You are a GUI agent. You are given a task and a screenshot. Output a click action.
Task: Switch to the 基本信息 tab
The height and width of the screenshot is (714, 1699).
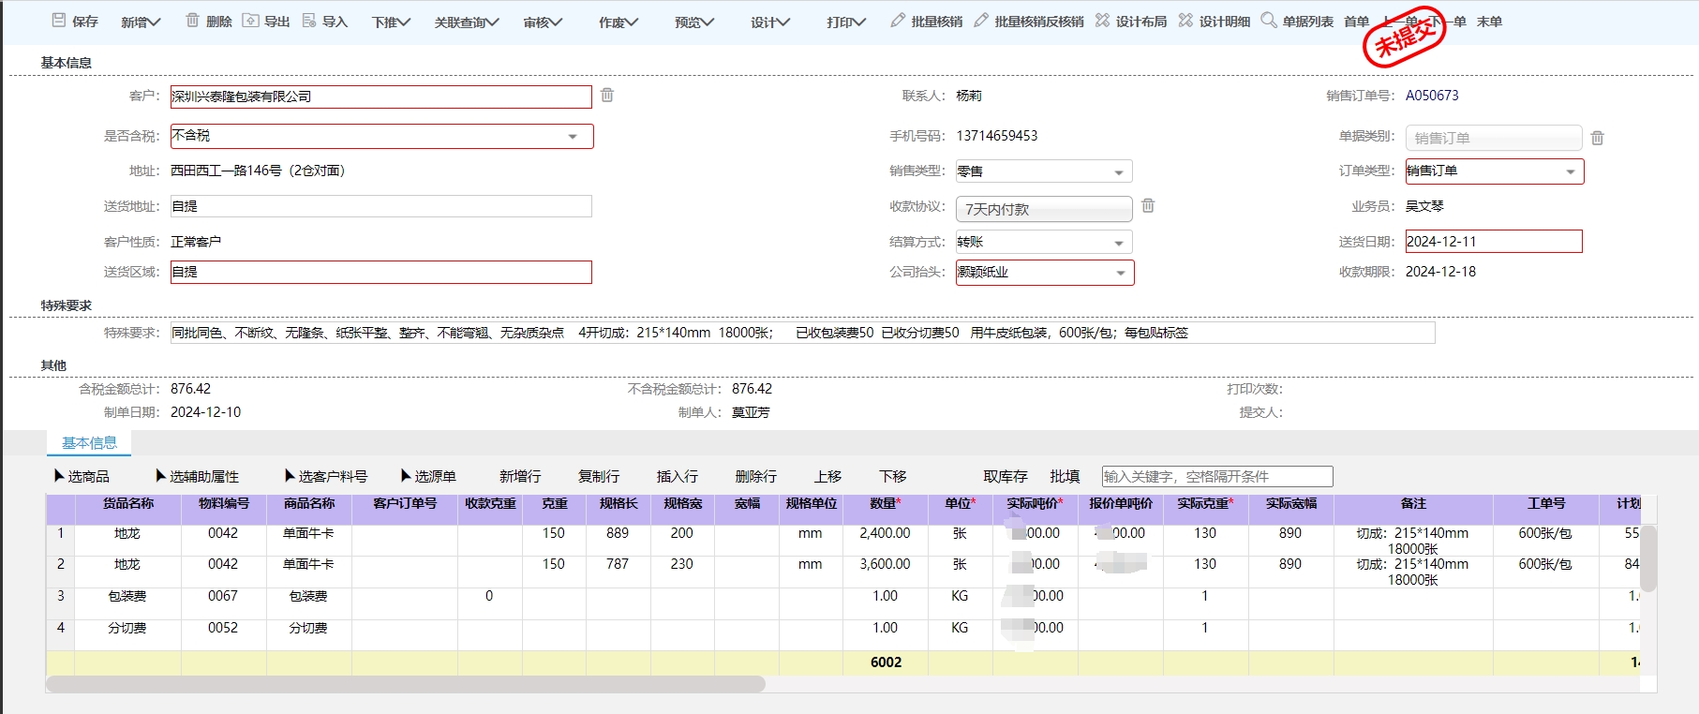89,443
